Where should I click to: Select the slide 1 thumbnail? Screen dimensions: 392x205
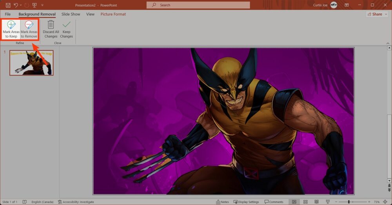pyautogui.click(x=31, y=63)
